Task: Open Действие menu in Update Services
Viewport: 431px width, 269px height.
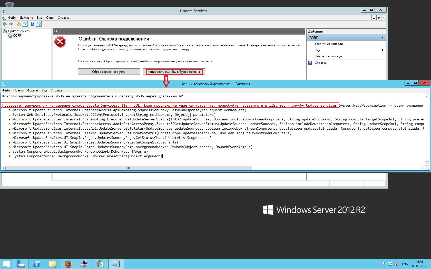Action: [x=26, y=18]
